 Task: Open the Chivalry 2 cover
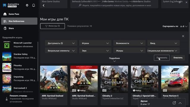point(114,79)
